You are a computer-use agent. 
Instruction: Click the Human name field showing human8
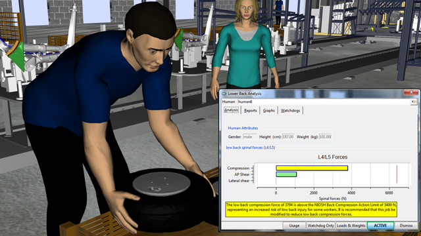[x=324, y=102]
